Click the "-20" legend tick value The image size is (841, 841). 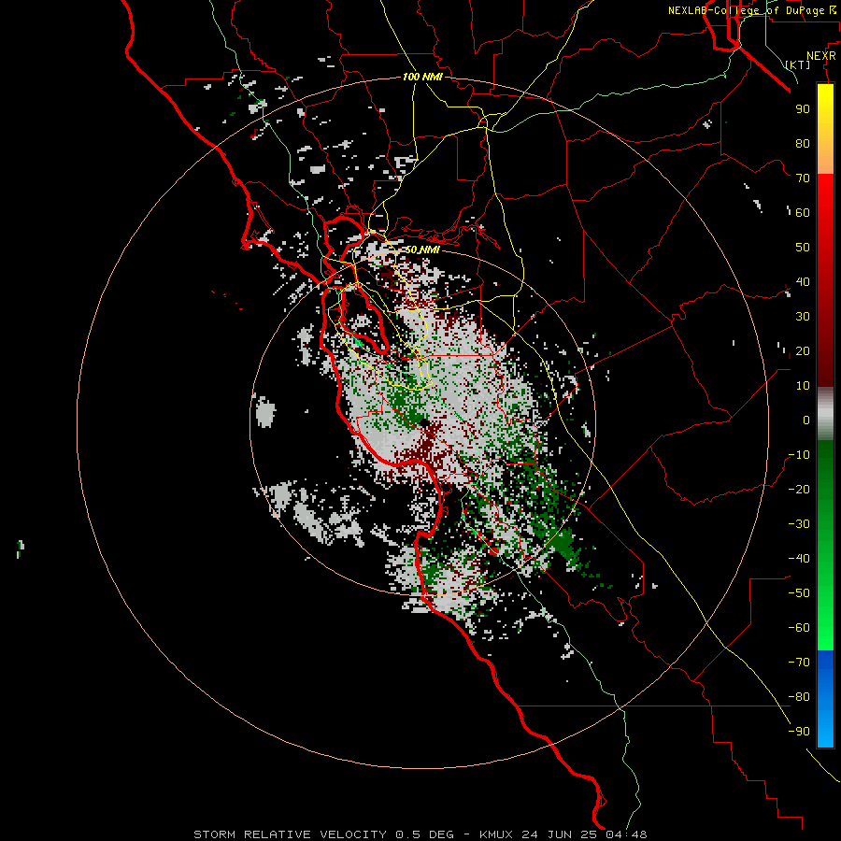click(799, 489)
